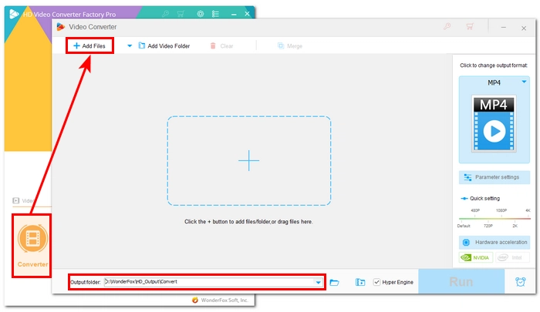Click the Add Video Folder icon

[141, 45]
